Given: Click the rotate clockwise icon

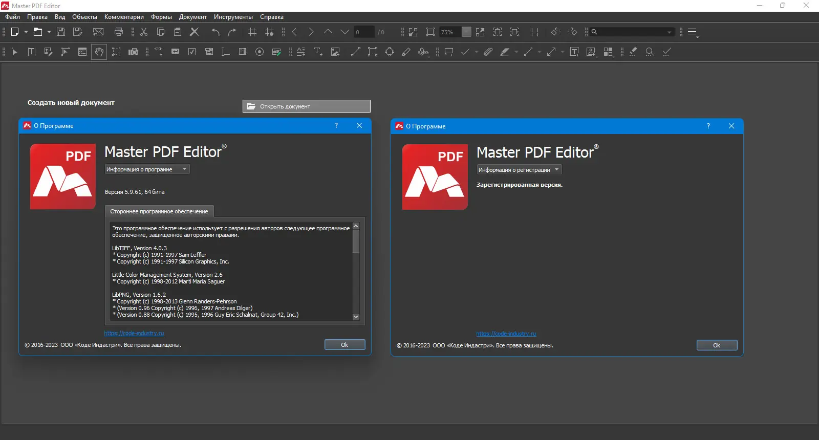Looking at the screenshot, I should 573,32.
